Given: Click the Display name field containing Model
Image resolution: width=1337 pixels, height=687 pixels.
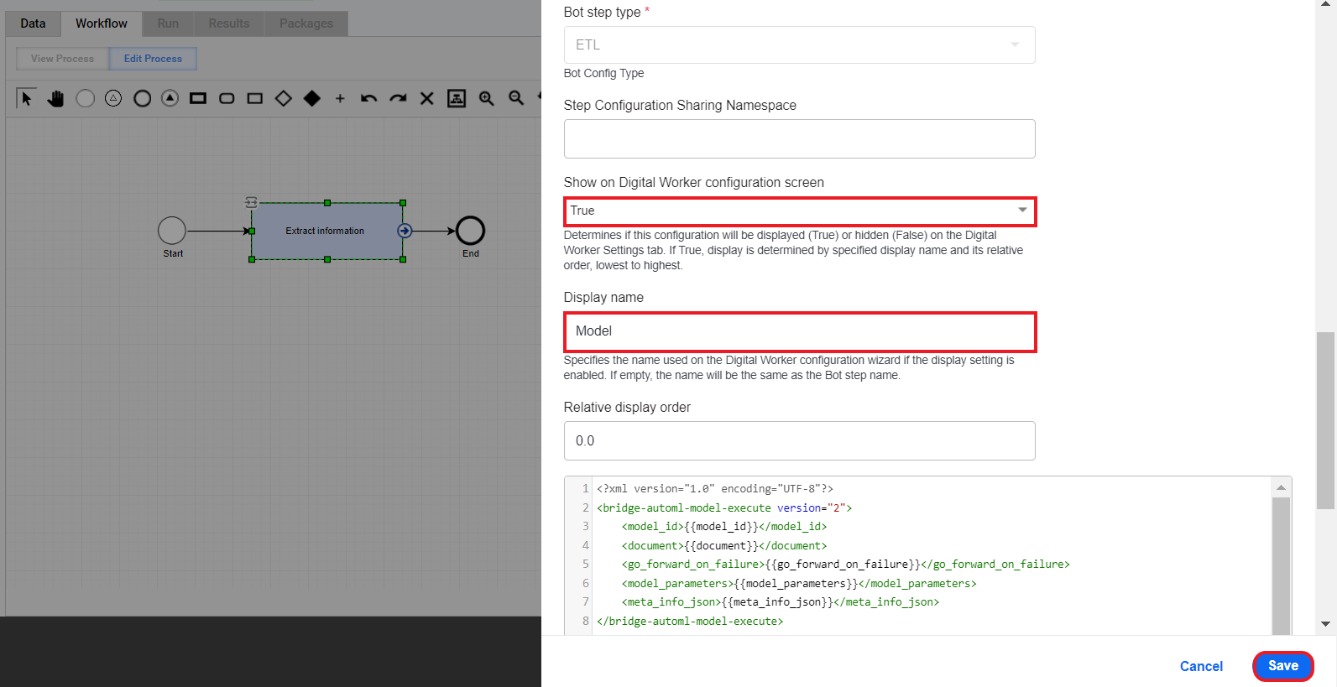Looking at the screenshot, I should (800, 331).
